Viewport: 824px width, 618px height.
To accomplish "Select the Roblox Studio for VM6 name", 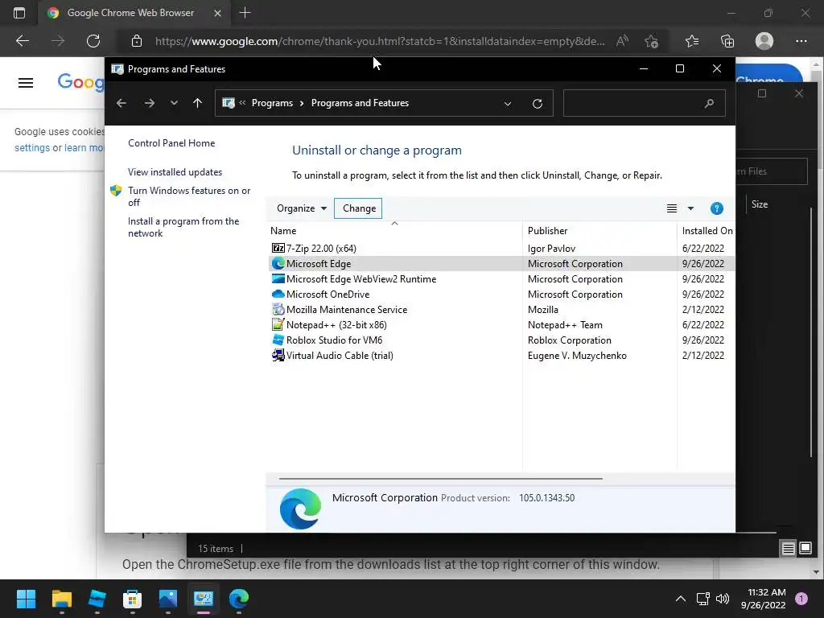I will (x=334, y=340).
